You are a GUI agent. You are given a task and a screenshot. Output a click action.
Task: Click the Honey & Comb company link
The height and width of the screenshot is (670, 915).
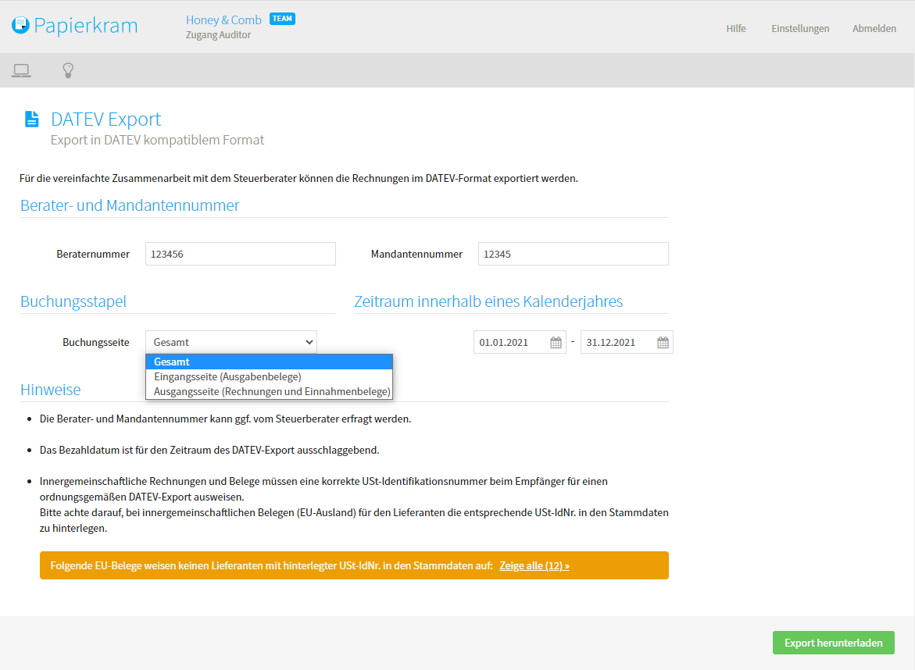coord(223,20)
